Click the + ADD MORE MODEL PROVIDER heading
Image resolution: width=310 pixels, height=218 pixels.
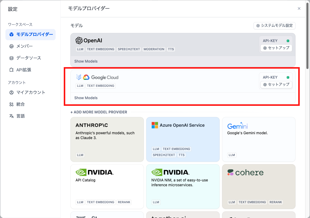tap(99, 112)
